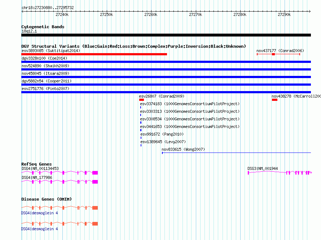Click the esv3893085 (Suktitipat2014) red loss bar
Screen dimensions: 321x240
(94, 54)
